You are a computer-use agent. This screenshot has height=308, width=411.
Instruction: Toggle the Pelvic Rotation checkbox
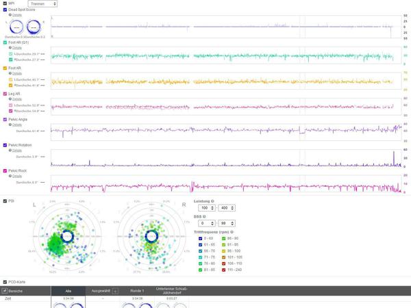tap(5, 145)
